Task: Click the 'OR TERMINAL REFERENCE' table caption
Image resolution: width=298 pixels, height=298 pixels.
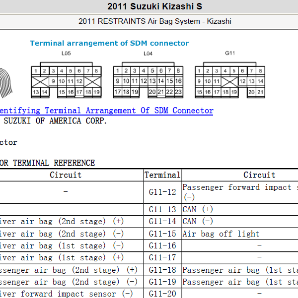Action: (x=47, y=163)
